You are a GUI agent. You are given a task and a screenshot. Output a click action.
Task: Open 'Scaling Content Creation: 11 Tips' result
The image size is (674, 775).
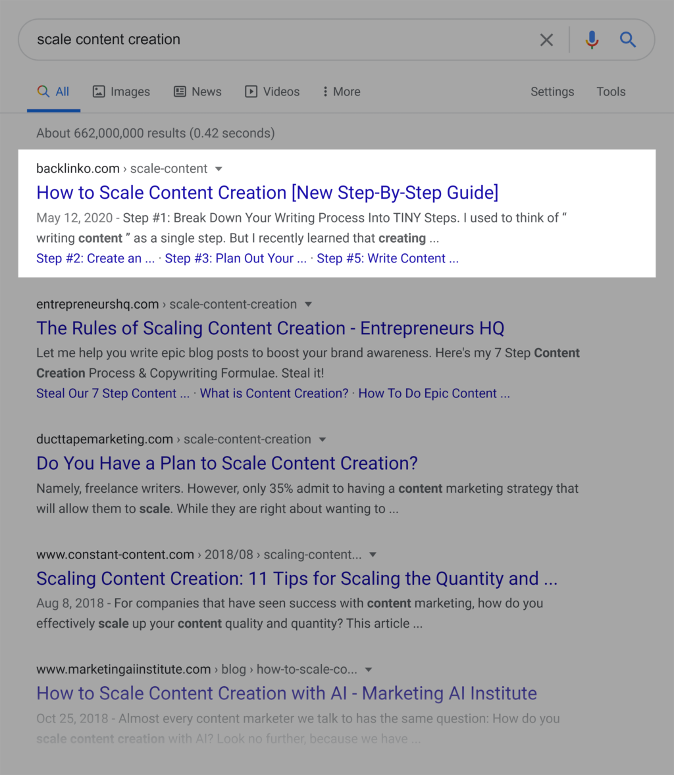pyautogui.click(x=297, y=579)
